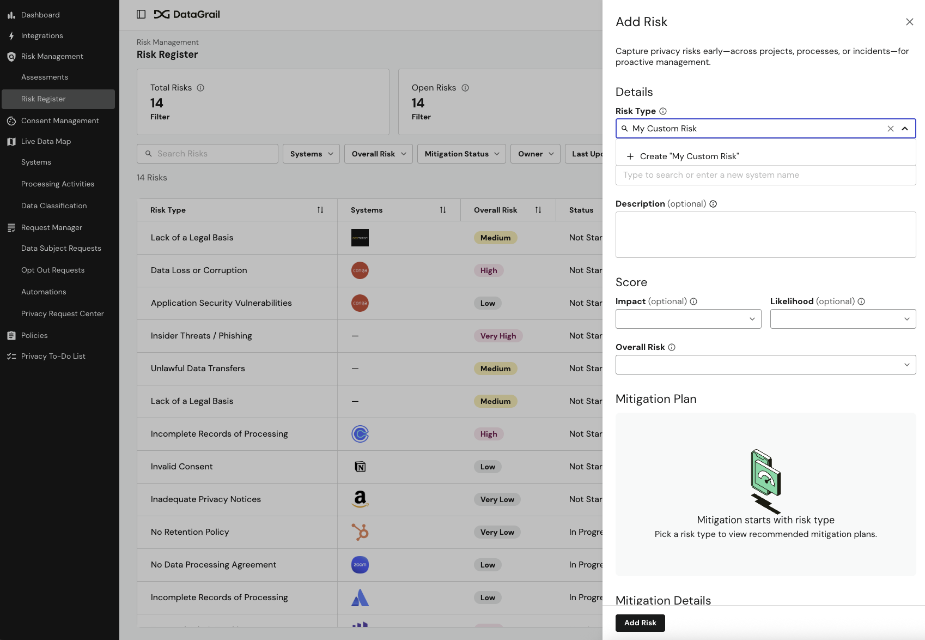The width and height of the screenshot is (925, 640).
Task: Click the Total Risks info icon
Action: click(x=200, y=88)
